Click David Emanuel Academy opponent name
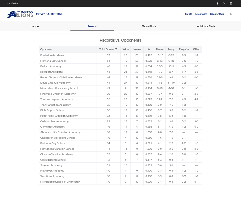This screenshot has height=200, width=241. tap(55, 83)
